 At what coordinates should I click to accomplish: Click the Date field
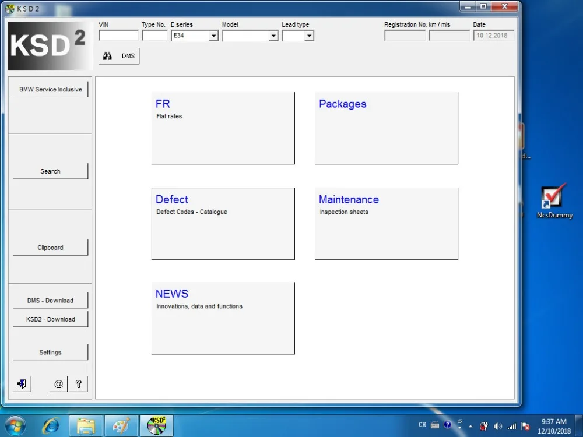click(493, 36)
